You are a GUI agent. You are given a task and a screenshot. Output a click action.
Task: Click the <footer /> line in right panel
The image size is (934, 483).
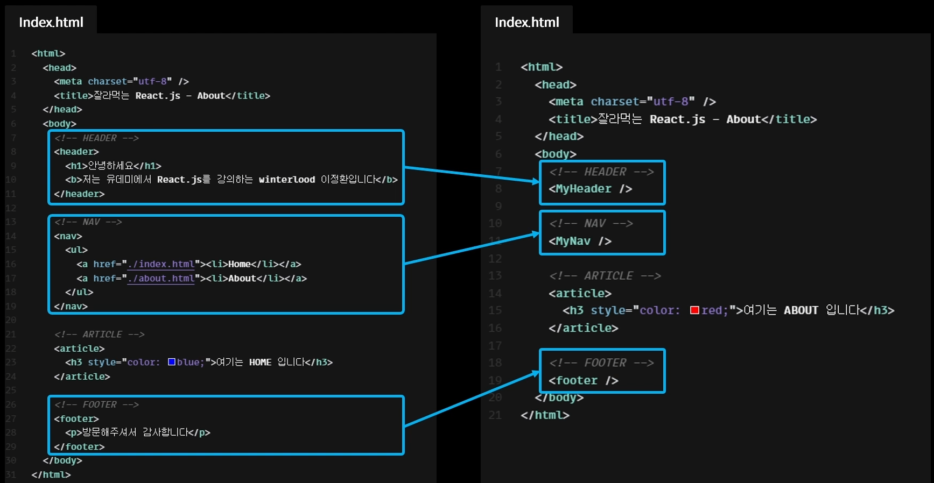584,380
